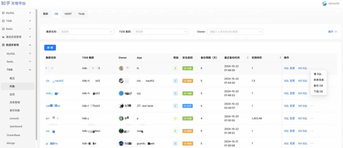Screen dimensions: 343x148
Task: Click backup time 2024-10-20 01:30:55
Action: click(232, 118)
